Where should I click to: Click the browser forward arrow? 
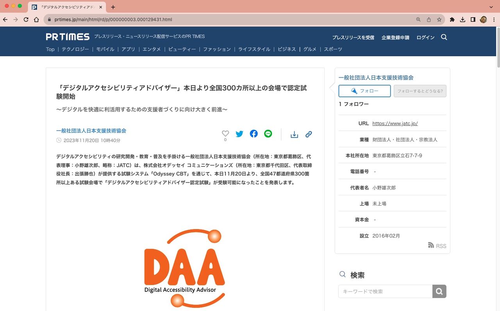point(16,20)
